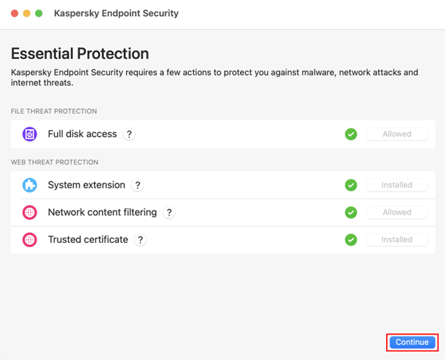Click the Full disk access icon
Screen dimensions: 445x360
(x=30, y=134)
